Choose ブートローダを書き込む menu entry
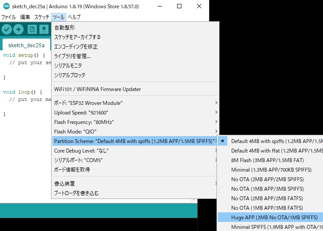 click(x=135, y=193)
